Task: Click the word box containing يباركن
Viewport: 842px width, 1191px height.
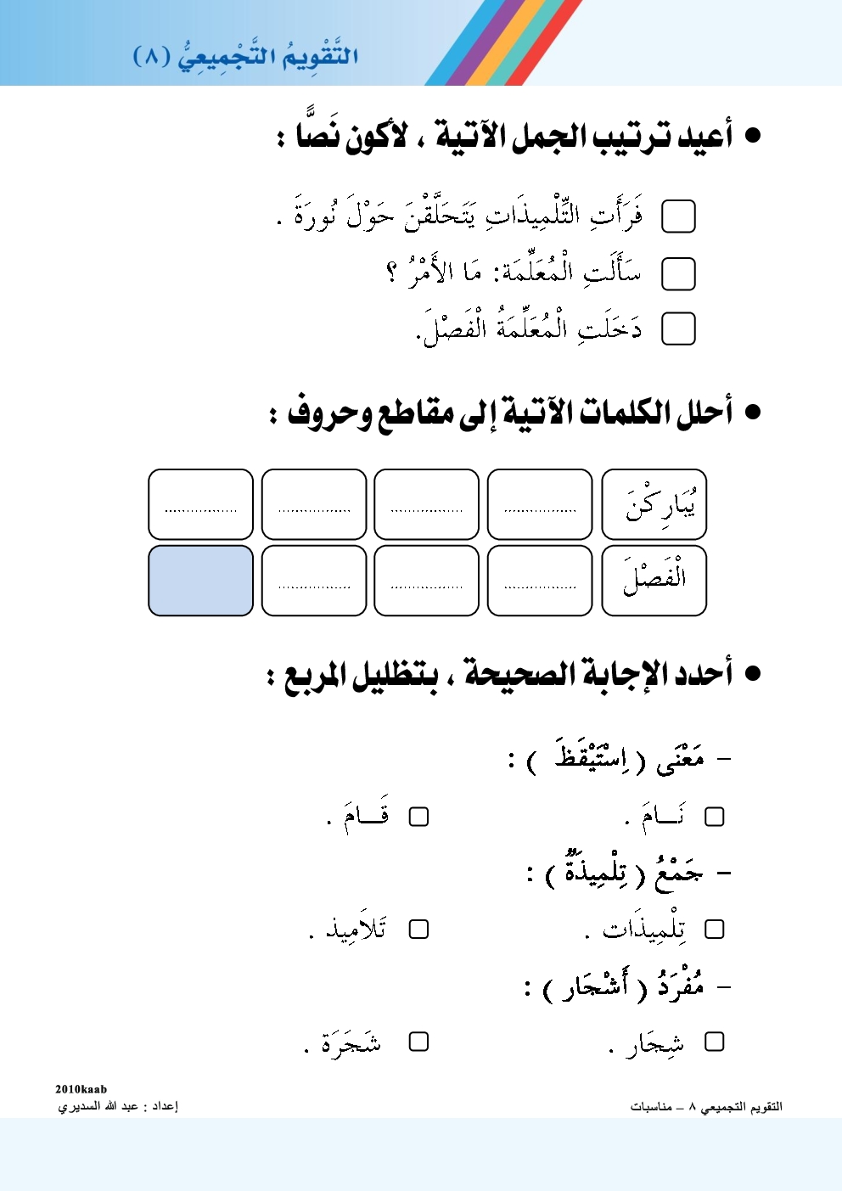Action: [654, 504]
